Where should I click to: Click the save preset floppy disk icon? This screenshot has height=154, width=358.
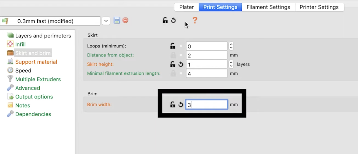117,20
